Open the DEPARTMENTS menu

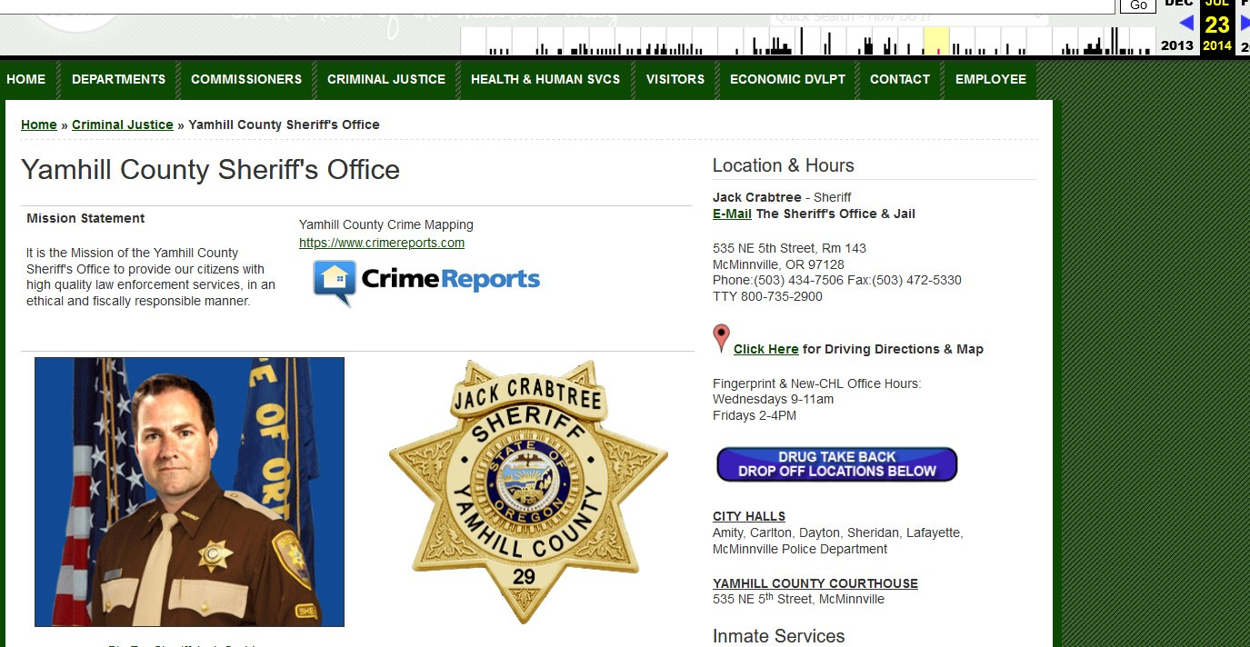pos(119,80)
